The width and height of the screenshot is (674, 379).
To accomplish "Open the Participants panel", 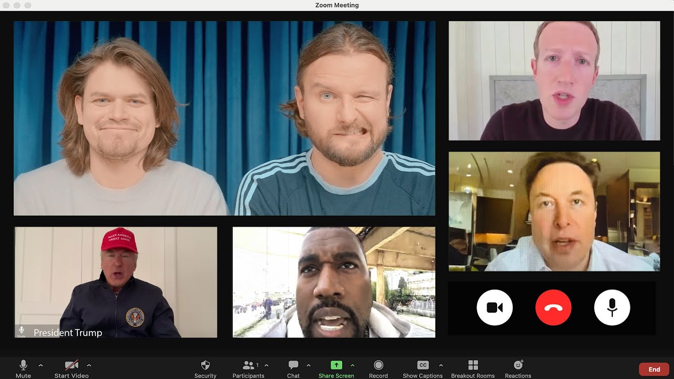I will [248, 368].
